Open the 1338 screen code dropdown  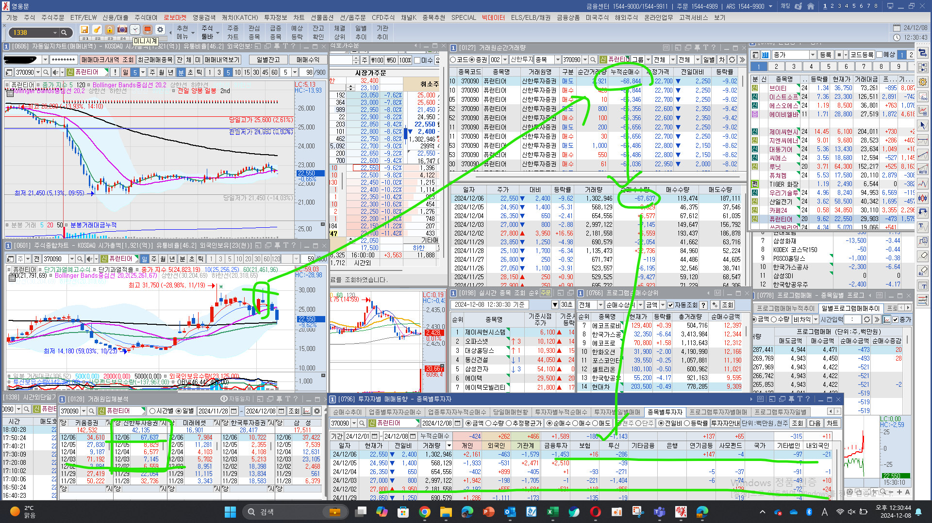(x=54, y=32)
